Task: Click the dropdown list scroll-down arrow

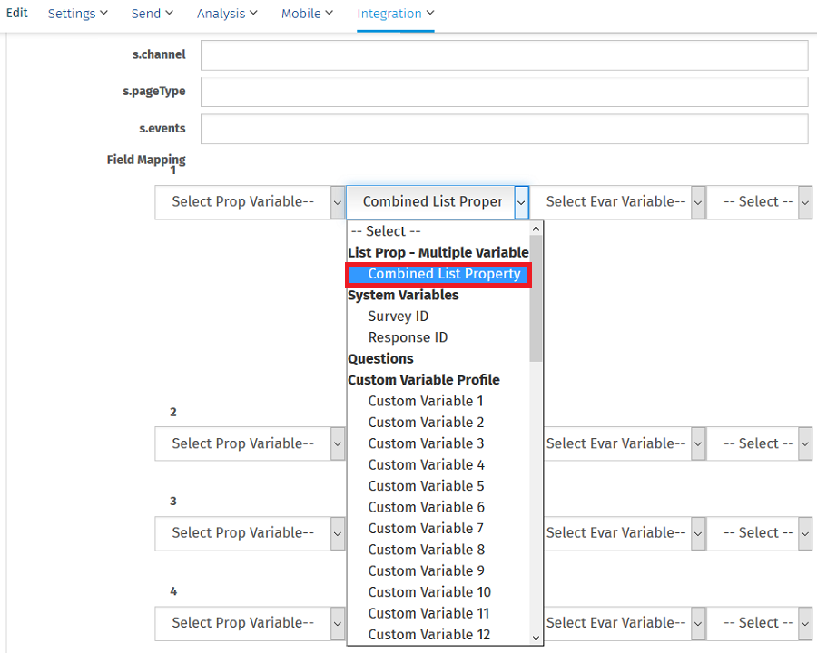Action: point(536,638)
